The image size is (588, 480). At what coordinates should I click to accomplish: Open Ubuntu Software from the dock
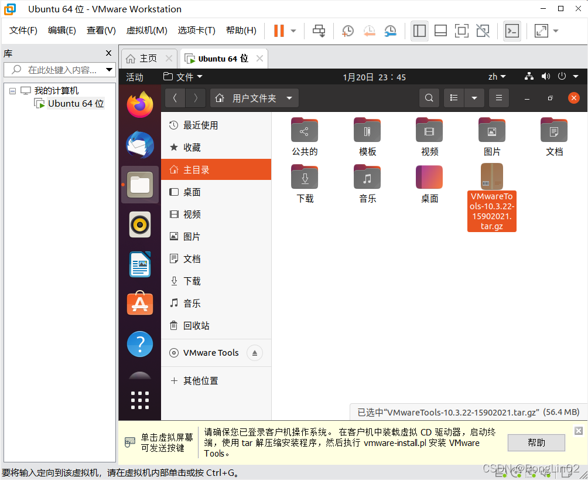pyautogui.click(x=140, y=303)
